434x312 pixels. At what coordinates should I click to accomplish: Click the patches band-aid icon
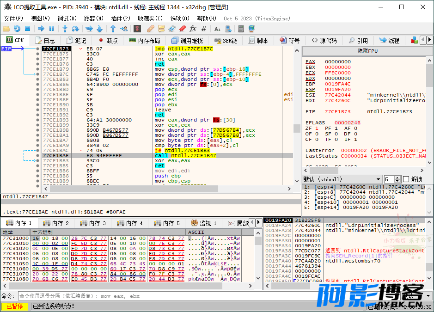(150, 29)
